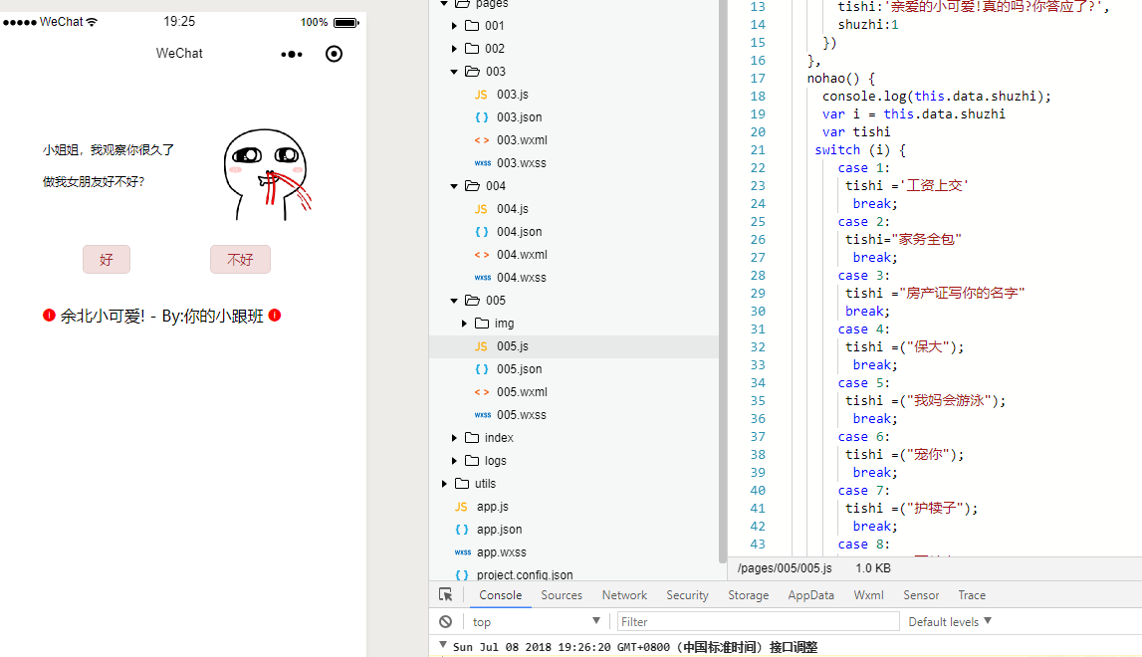The height and width of the screenshot is (657, 1142).
Task: Clear the console with the ban icon
Action: (446, 621)
